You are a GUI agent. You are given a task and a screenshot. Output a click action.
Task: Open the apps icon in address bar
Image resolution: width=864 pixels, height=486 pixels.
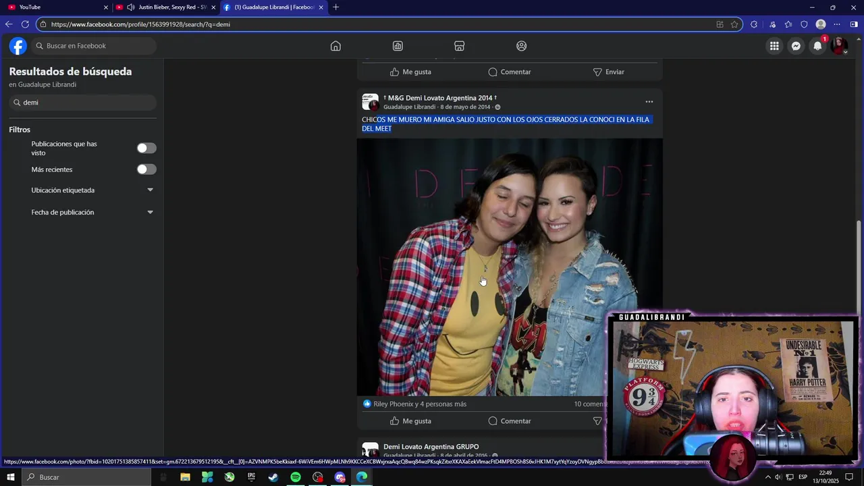[720, 24]
